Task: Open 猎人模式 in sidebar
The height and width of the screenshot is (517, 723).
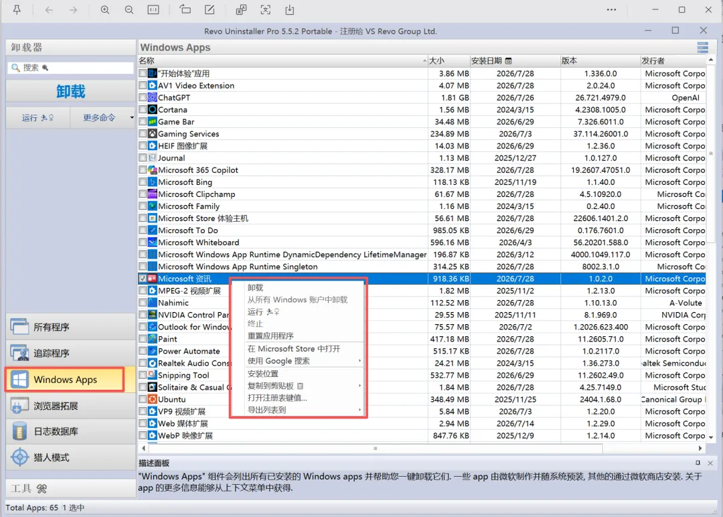Action: coord(70,457)
